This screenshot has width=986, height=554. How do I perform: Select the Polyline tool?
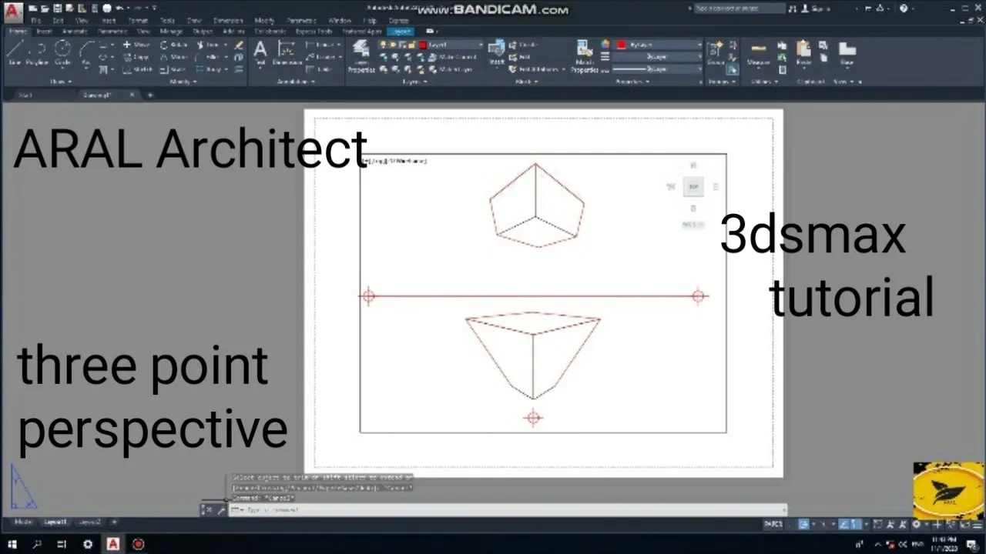[37, 52]
